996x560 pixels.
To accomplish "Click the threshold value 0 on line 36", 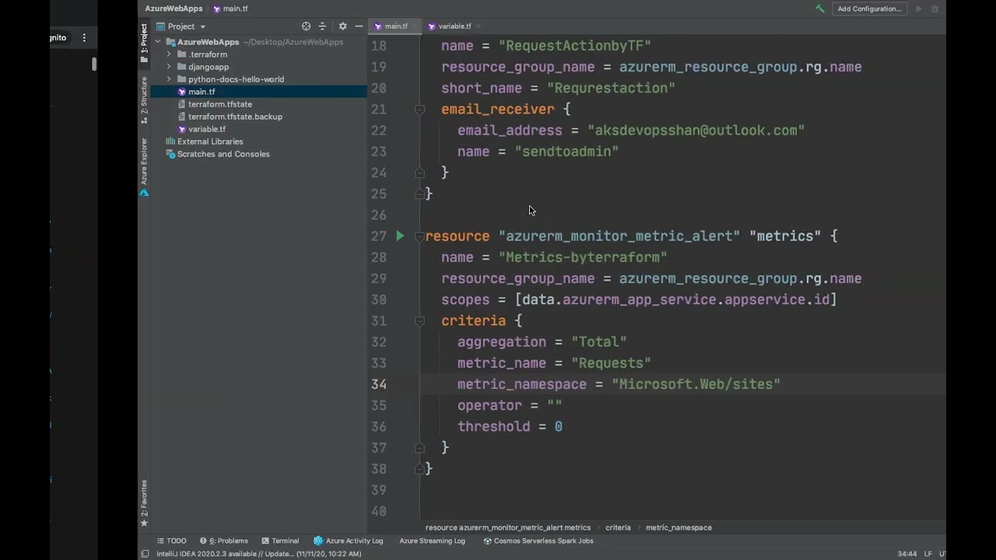I will coord(559,426).
